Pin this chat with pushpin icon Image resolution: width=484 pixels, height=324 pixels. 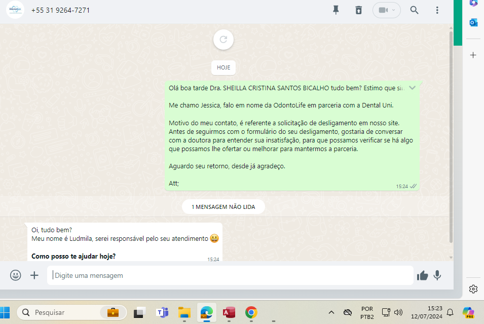336,10
